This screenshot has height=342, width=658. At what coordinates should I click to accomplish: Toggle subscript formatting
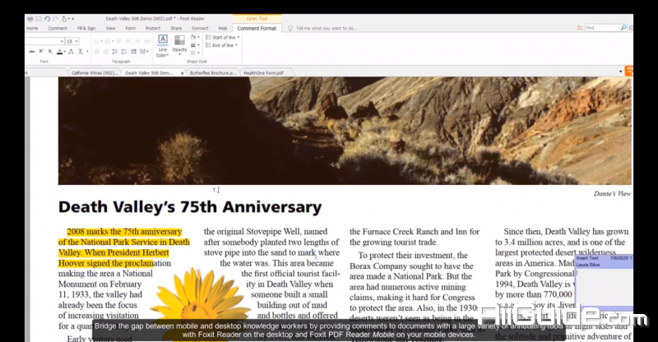click(50, 51)
